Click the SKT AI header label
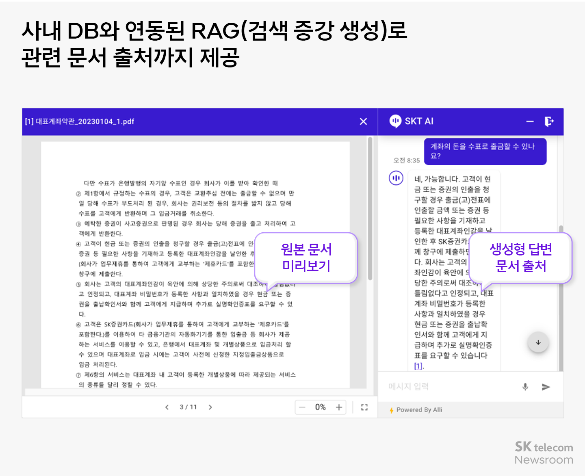Viewport: 585px width, 476px height. click(x=419, y=121)
